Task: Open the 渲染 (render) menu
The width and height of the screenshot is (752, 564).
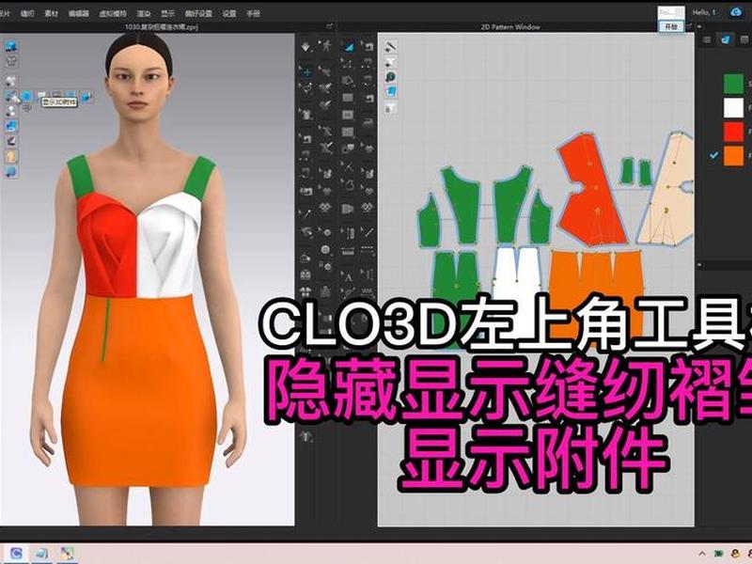Action: click(144, 13)
